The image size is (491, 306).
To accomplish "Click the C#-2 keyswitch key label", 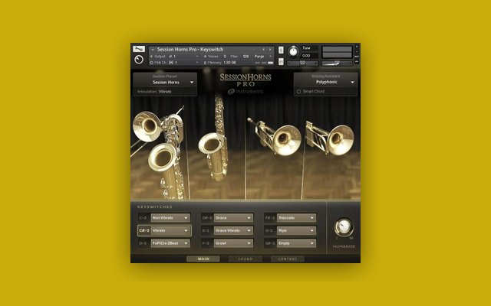I will pyautogui.click(x=144, y=230).
